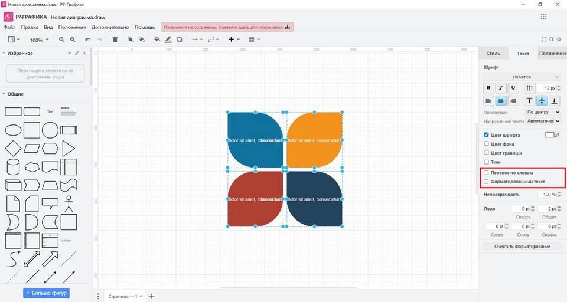Switch to the 'Стиль' tab
The image size is (567, 302).
click(493, 54)
